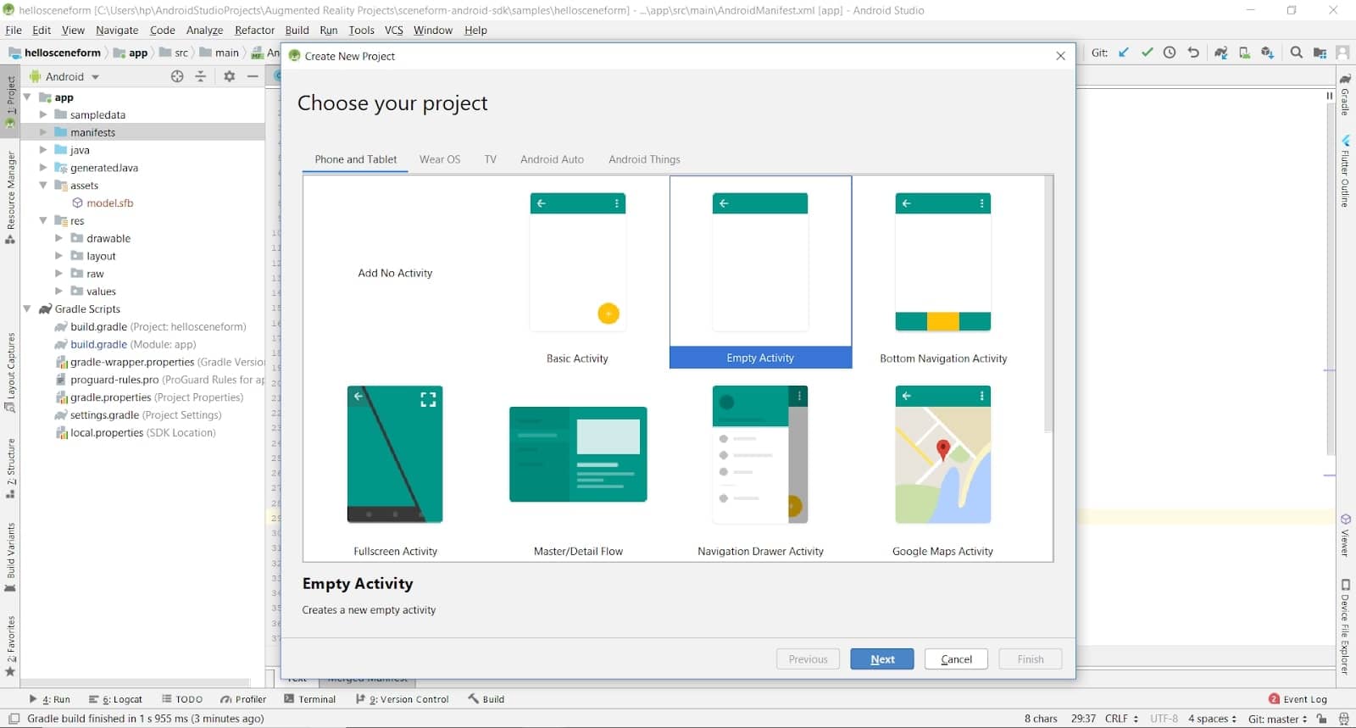Expand drawable folder arrow
This screenshot has height=728, width=1356.
[59, 238]
